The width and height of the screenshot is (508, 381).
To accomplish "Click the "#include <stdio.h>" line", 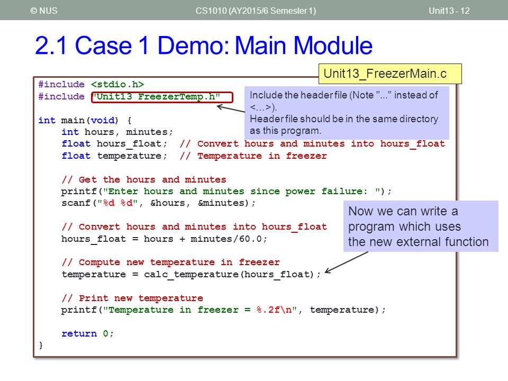I will [91, 84].
